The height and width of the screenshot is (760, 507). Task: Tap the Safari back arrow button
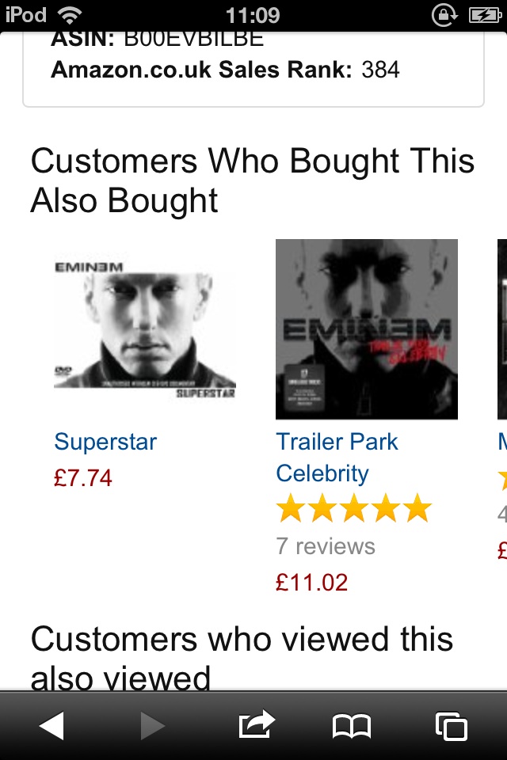tap(51, 725)
